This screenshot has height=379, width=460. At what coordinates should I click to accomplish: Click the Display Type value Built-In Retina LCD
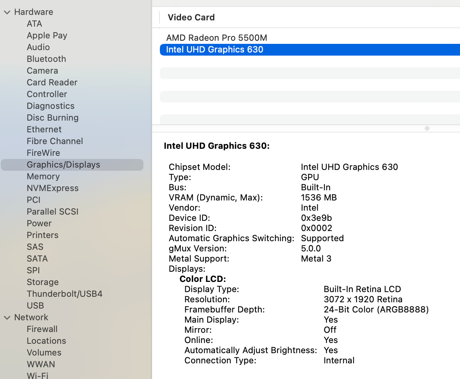[x=362, y=289]
